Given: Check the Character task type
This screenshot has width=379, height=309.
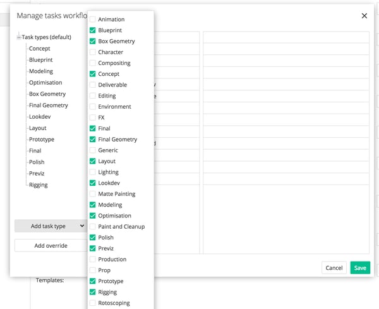Looking at the screenshot, I should coord(93,52).
